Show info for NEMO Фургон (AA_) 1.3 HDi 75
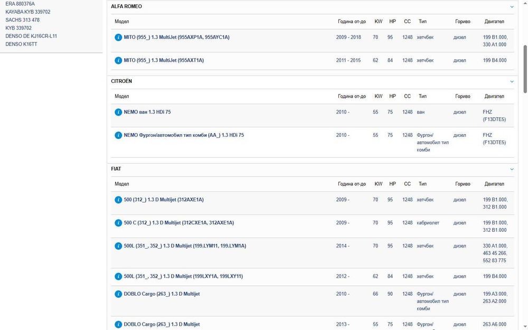The width and height of the screenshot is (528, 330). coord(118,135)
